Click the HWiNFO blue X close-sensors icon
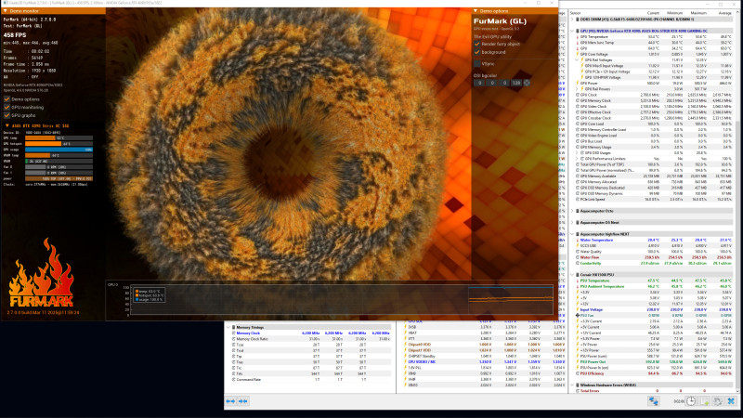Image resolution: width=743 pixels, height=418 pixels. point(731,401)
